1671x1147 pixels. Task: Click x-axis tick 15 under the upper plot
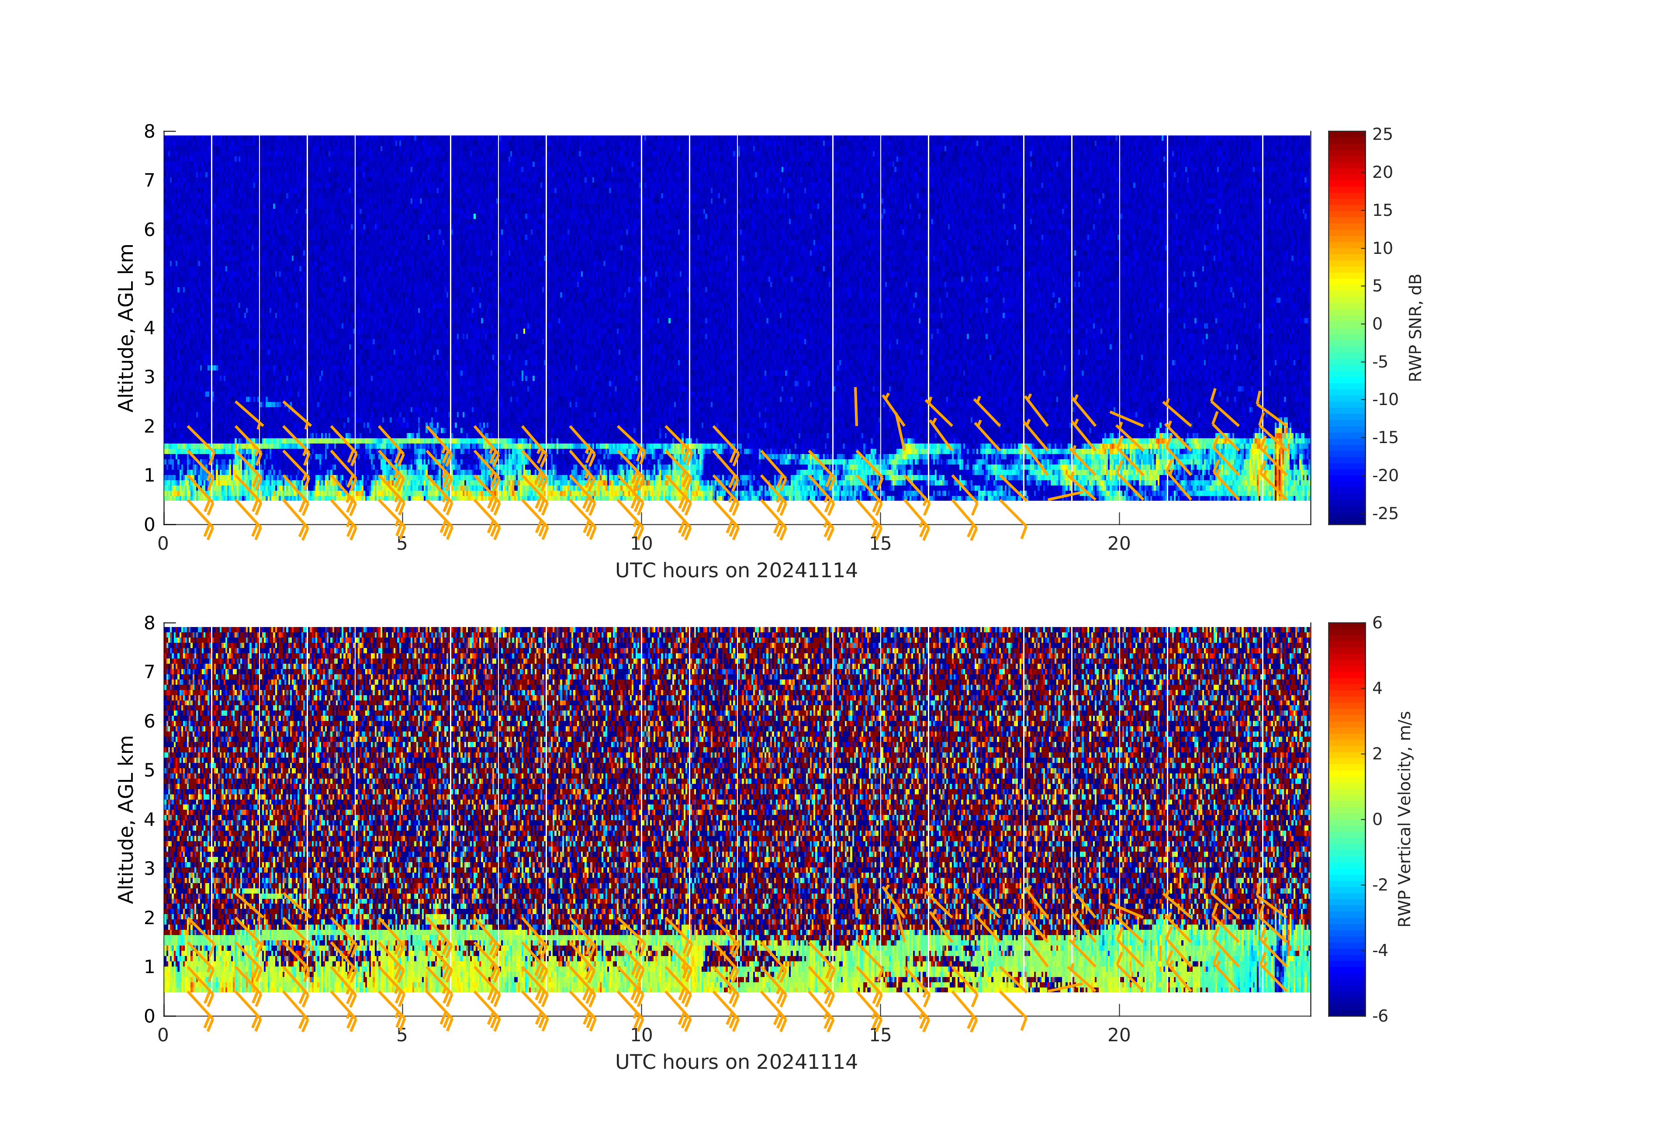click(880, 544)
